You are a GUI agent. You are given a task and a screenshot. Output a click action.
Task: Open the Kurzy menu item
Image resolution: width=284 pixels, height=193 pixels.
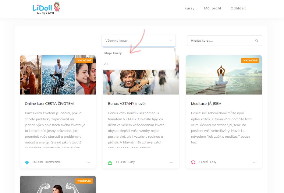189,9
